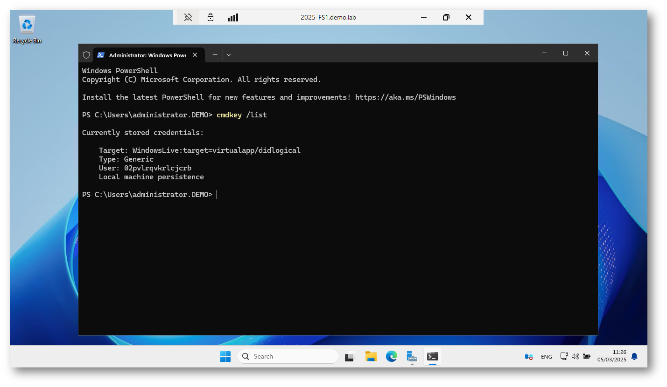The height and width of the screenshot is (387, 667).
Task: Open Task View from the taskbar
Action: tap(350, 357)
